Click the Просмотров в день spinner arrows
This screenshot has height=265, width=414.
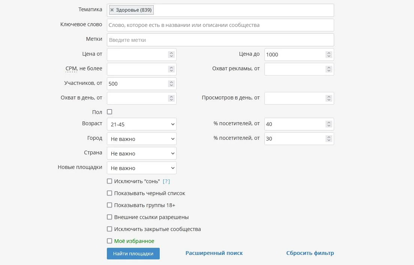[x=329, y=98]
